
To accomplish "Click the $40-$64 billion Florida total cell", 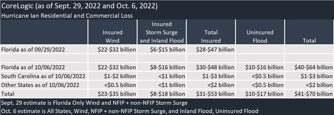I will (x=313, y=68).
